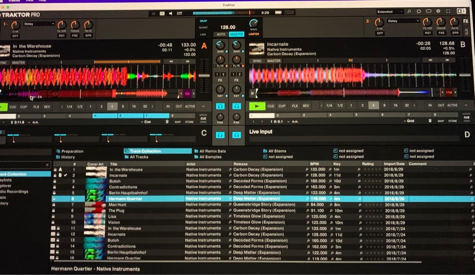Toggle QUANT in the master clock panel
The width and height of the screenshot is (475, 275).
pos(203,27)
